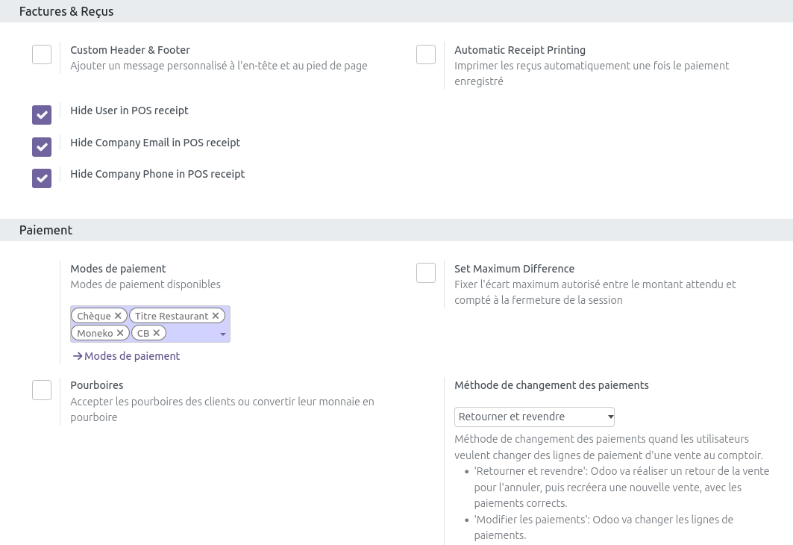Click arrow icon beside Modes de paiement link
The width and height of the screenshot is (793, 545).
[x=77, y=356]
